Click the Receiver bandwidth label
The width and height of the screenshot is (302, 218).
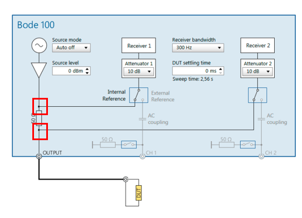click(x=194, y=40)
